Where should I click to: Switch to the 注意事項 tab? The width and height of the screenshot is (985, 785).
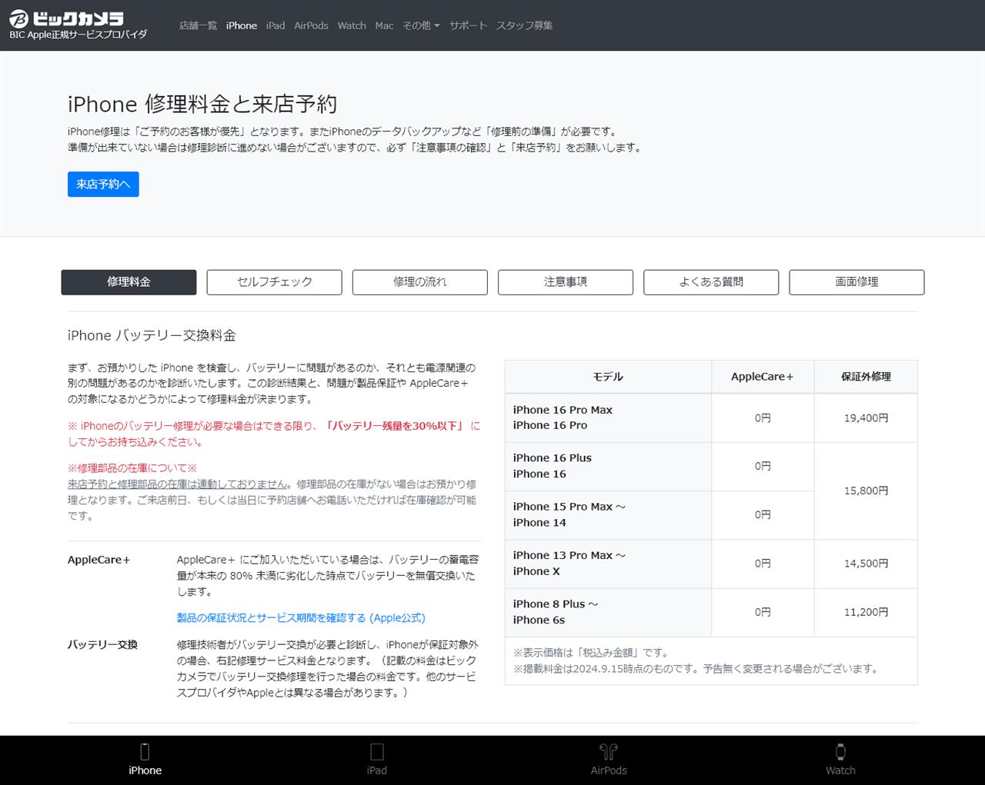tap(566, 282)
